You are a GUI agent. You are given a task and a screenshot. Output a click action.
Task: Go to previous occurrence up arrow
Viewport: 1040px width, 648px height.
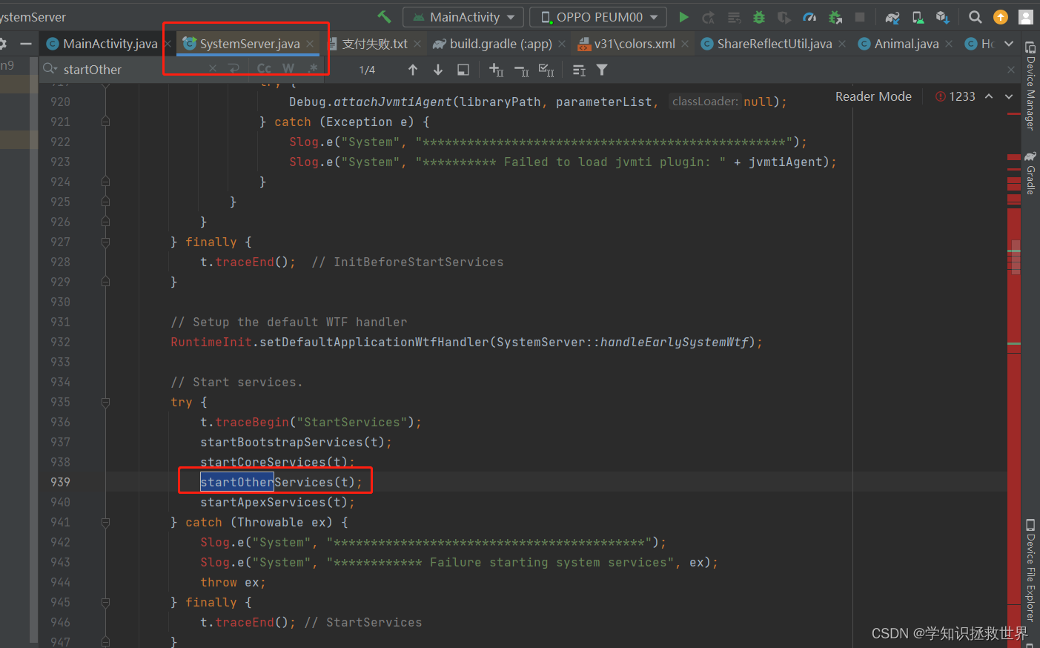(413, 70)
